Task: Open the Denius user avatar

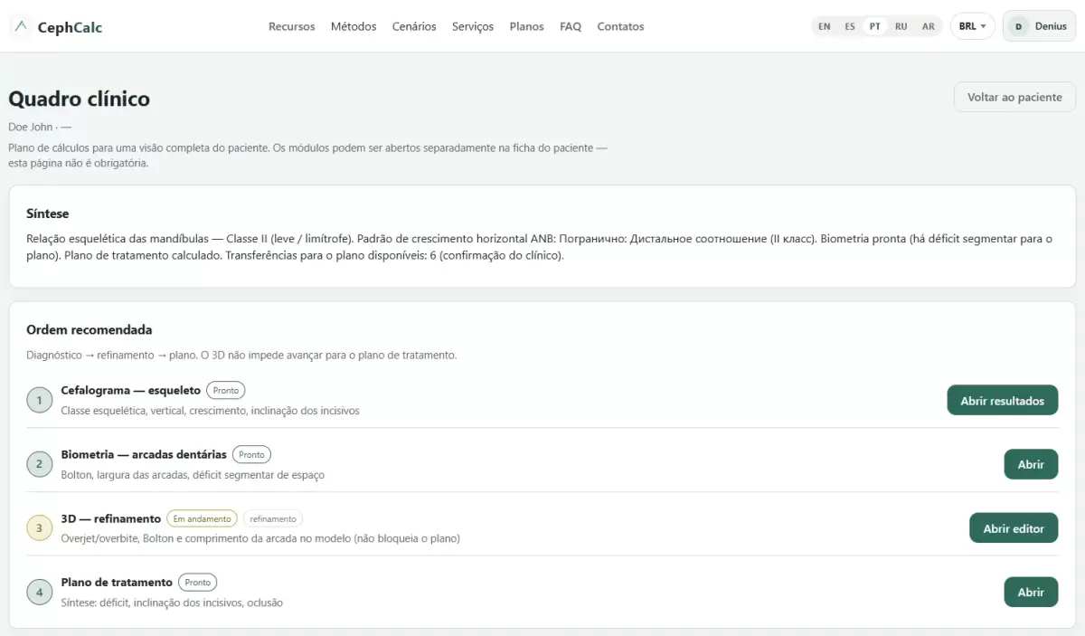Action: 1019,26
